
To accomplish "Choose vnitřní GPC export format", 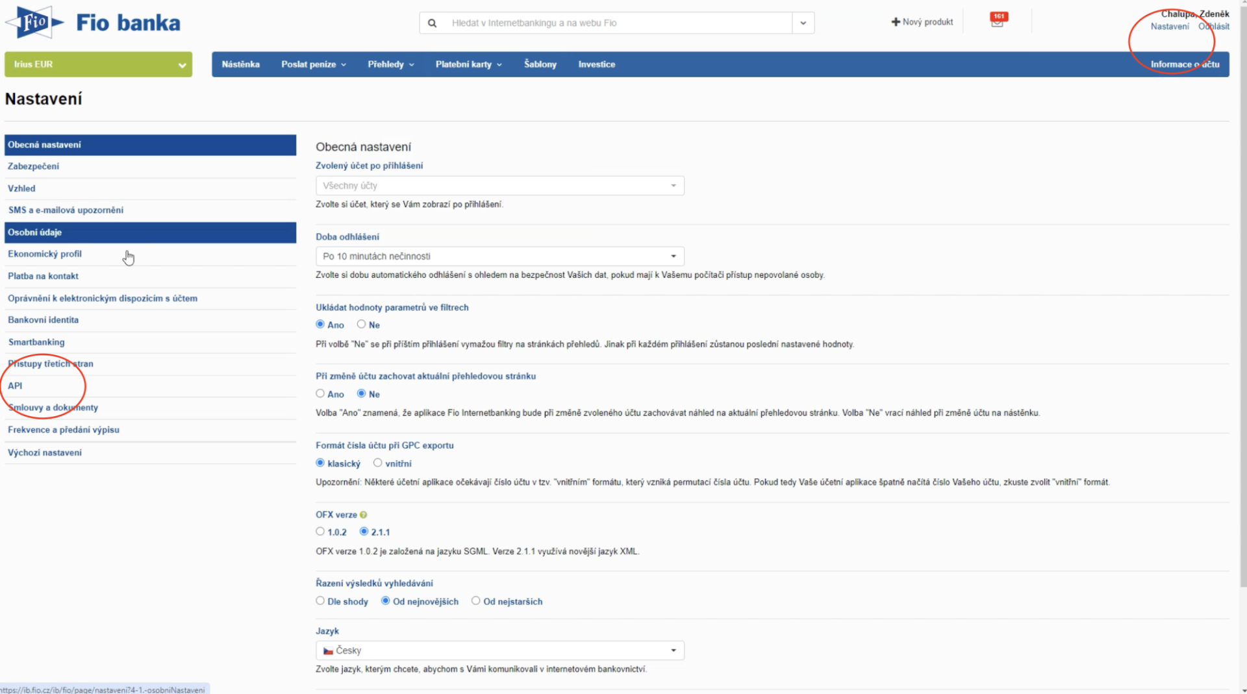I will point(377,463).
